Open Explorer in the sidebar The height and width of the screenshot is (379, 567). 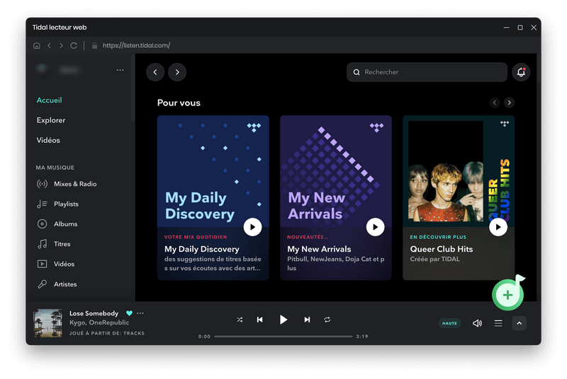click(51, 120)
